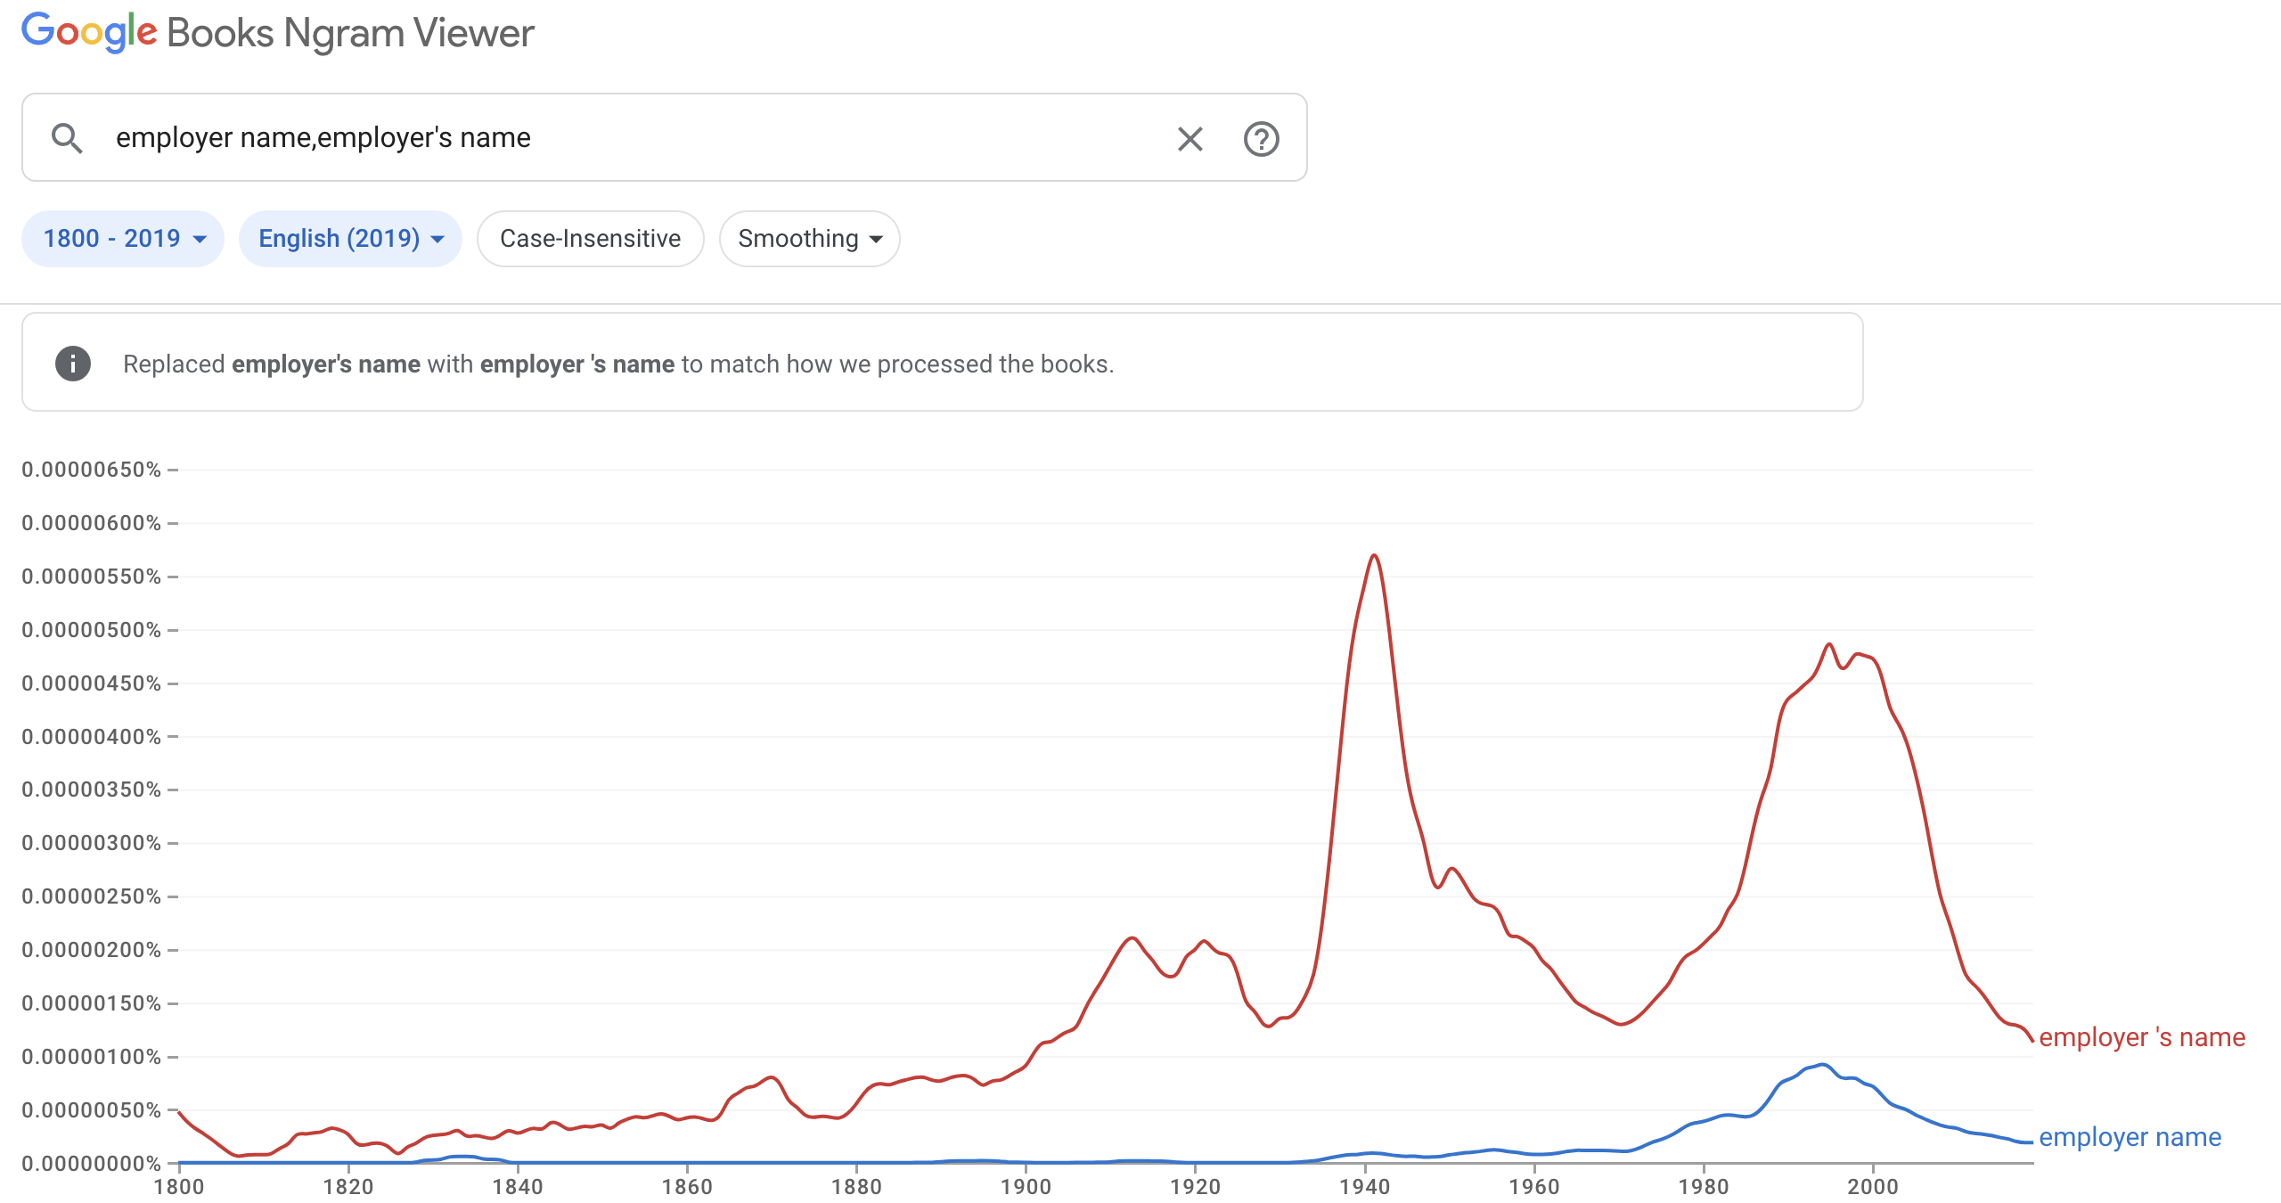Image resolution: width=2281 pixels, height=1203 pixels.
Task: Click the red line's peak near 1940
Action: tap(1374, 556)
